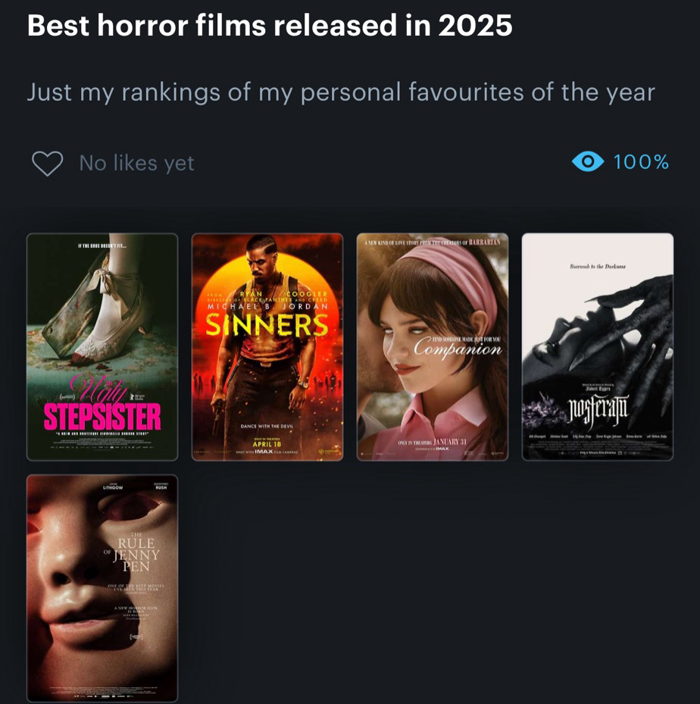700x704 pixels.
Task: Click JANUARY 31 date on Companion poster
Action: (x=449, y=442)
